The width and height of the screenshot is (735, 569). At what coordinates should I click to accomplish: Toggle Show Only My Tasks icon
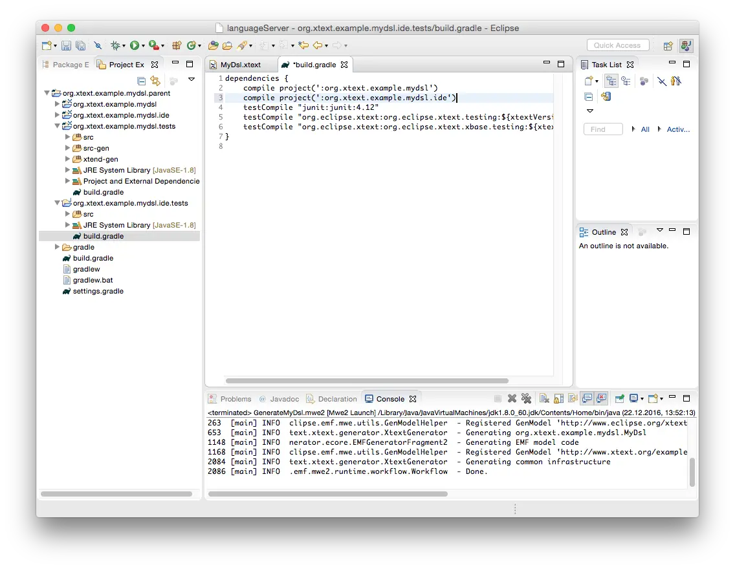click(676, 81)
